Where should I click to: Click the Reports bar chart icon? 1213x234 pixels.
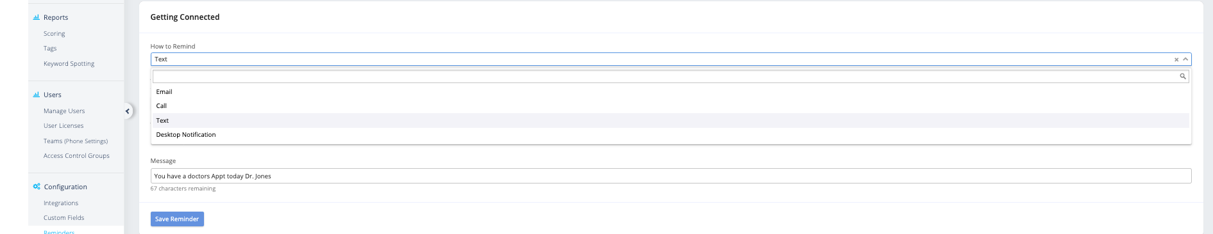point(37,17)
